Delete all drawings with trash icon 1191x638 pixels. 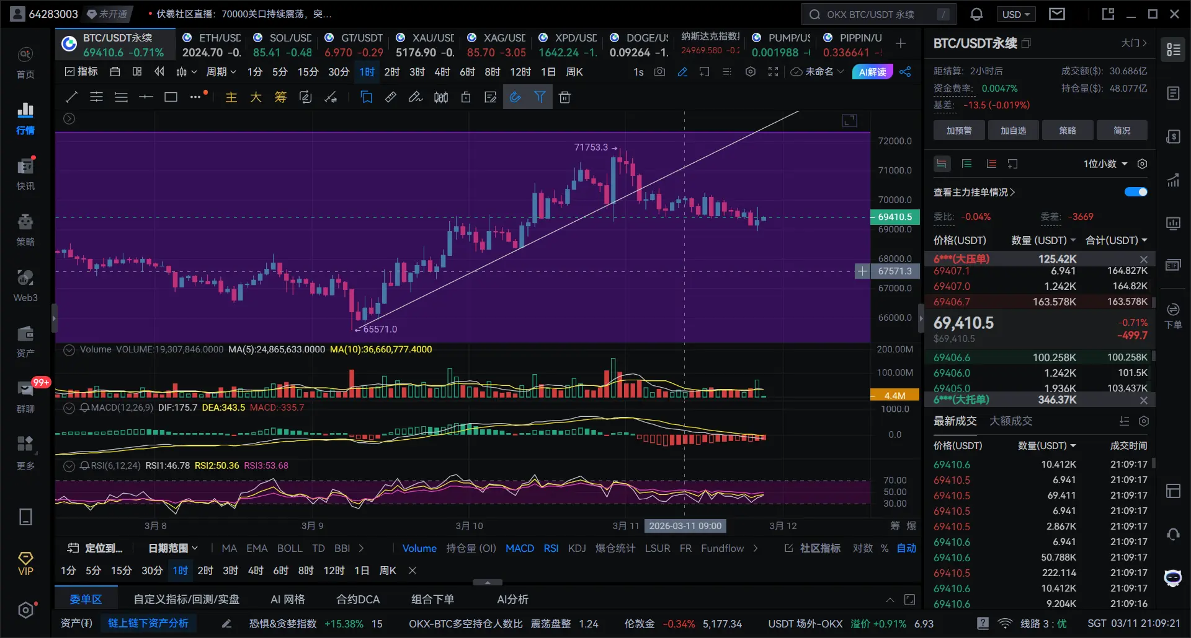564,97
